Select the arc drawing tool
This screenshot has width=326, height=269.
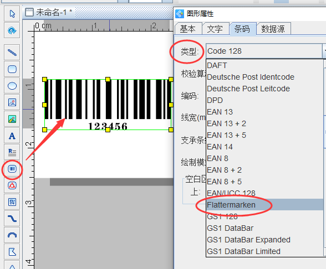click(x=12, y=235)
